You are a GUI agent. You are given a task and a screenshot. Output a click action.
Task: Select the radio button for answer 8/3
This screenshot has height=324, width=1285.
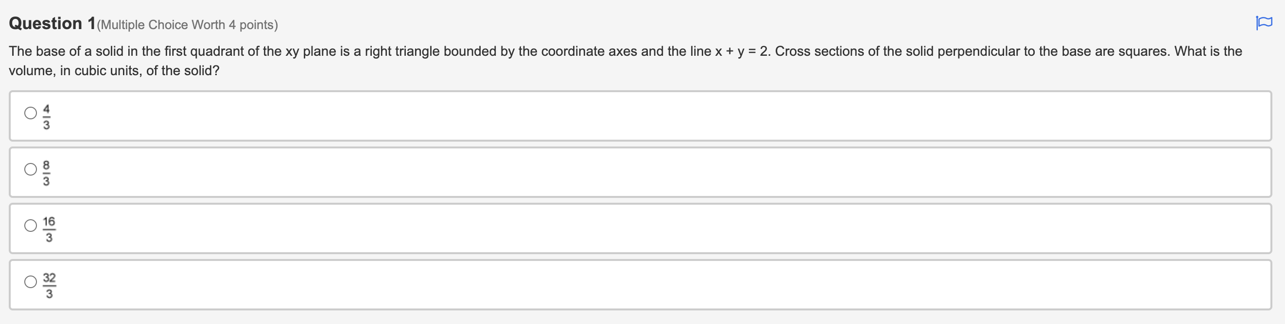[30, 169]
